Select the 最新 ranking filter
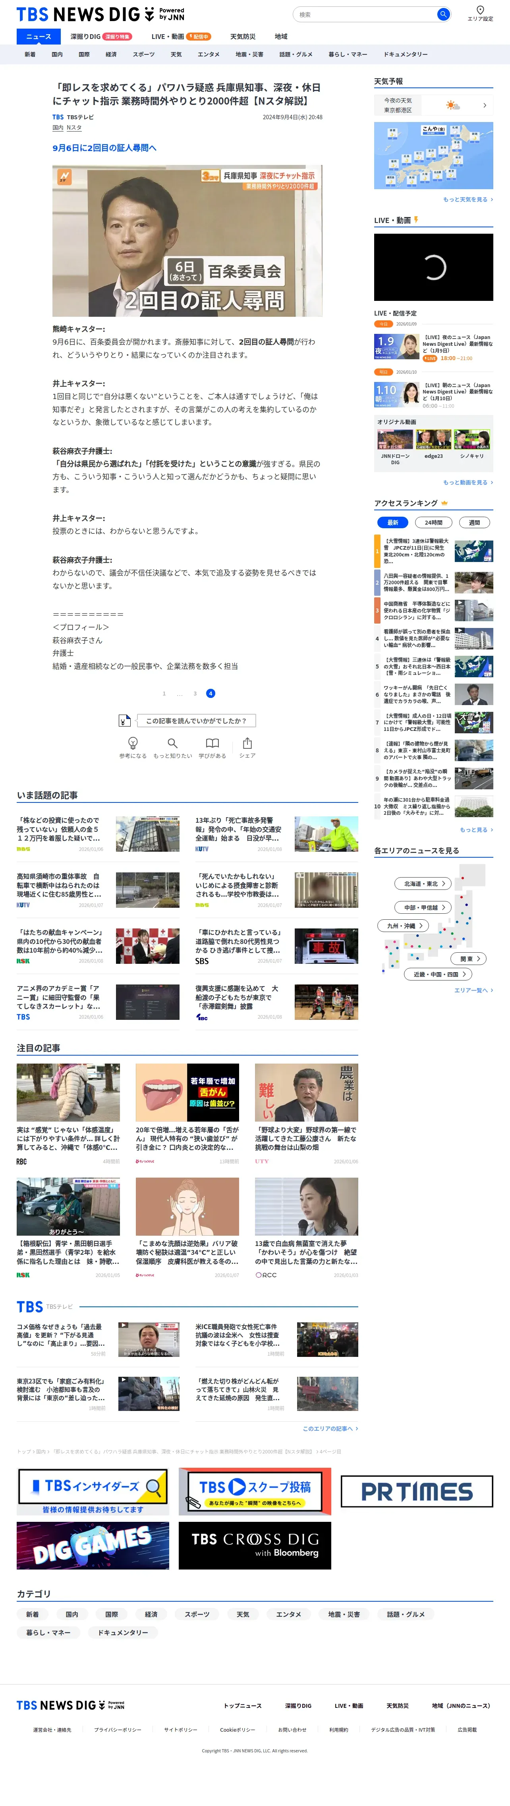Image resolution: width=510 pixels, height=1806 pixels. pyautogui.click(x=392, y=522)
